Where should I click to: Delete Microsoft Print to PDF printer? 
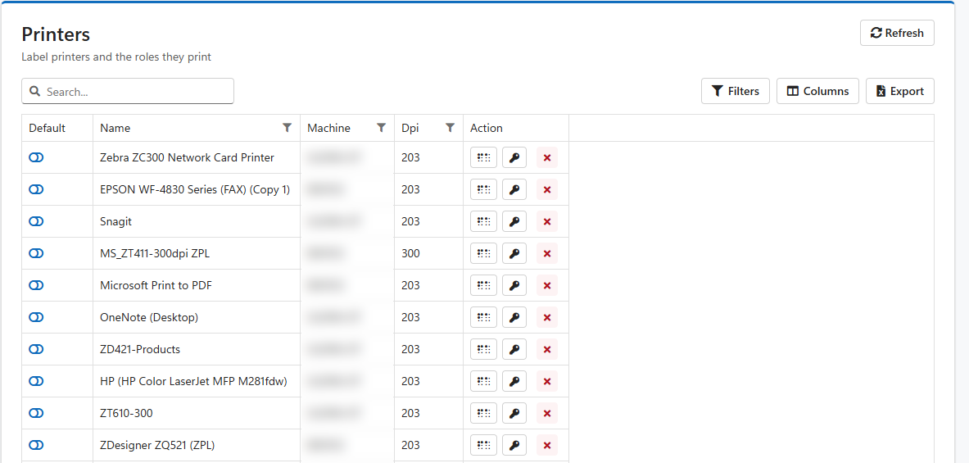(x=547, y=286)
